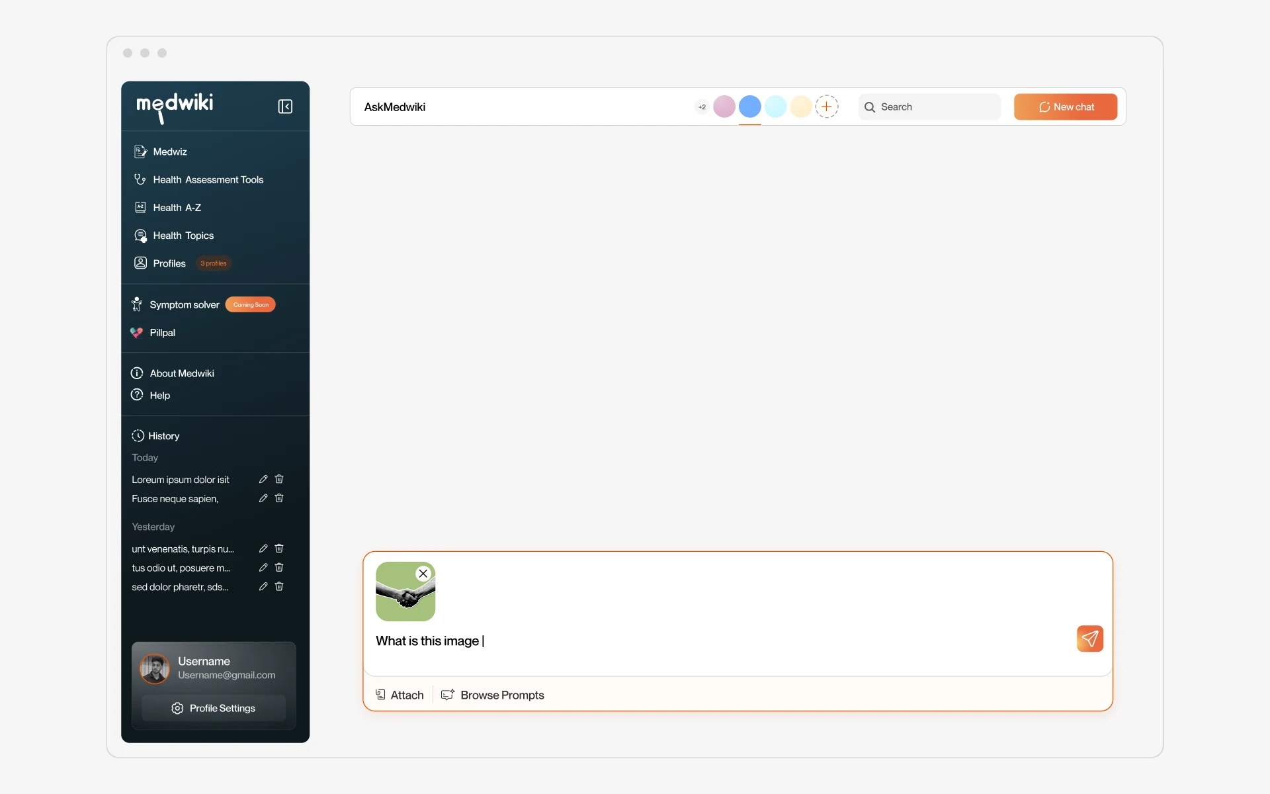Open chat 'tus odio ut, posuere m...'
1270x794 pixels.
click(x=181, y=568)
